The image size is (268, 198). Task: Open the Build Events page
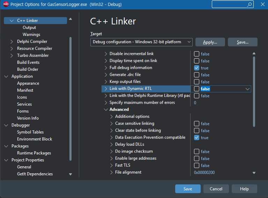coord(28,62)
